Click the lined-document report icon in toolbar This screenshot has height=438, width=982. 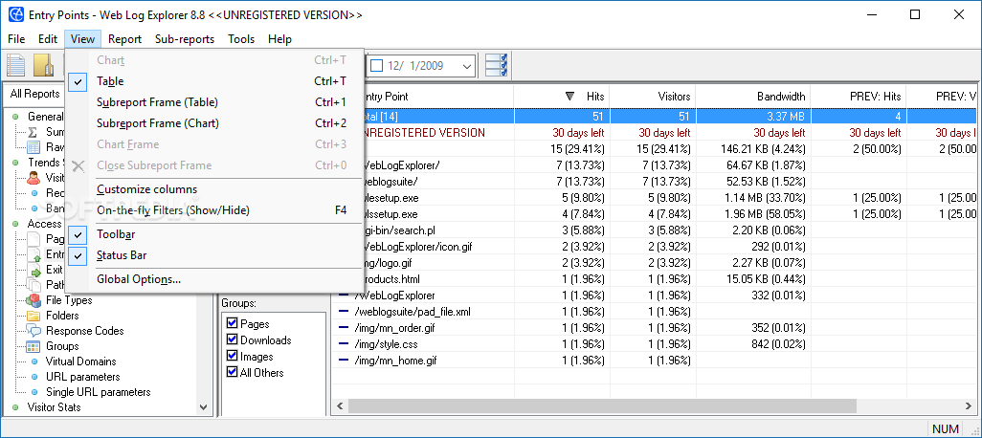(x=15, y=65)
